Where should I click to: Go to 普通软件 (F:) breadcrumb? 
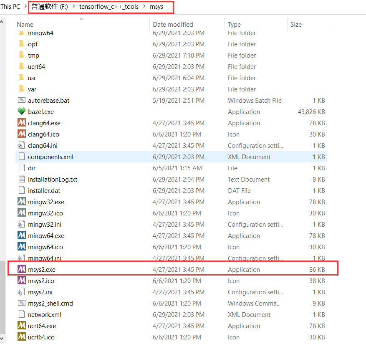50,7
